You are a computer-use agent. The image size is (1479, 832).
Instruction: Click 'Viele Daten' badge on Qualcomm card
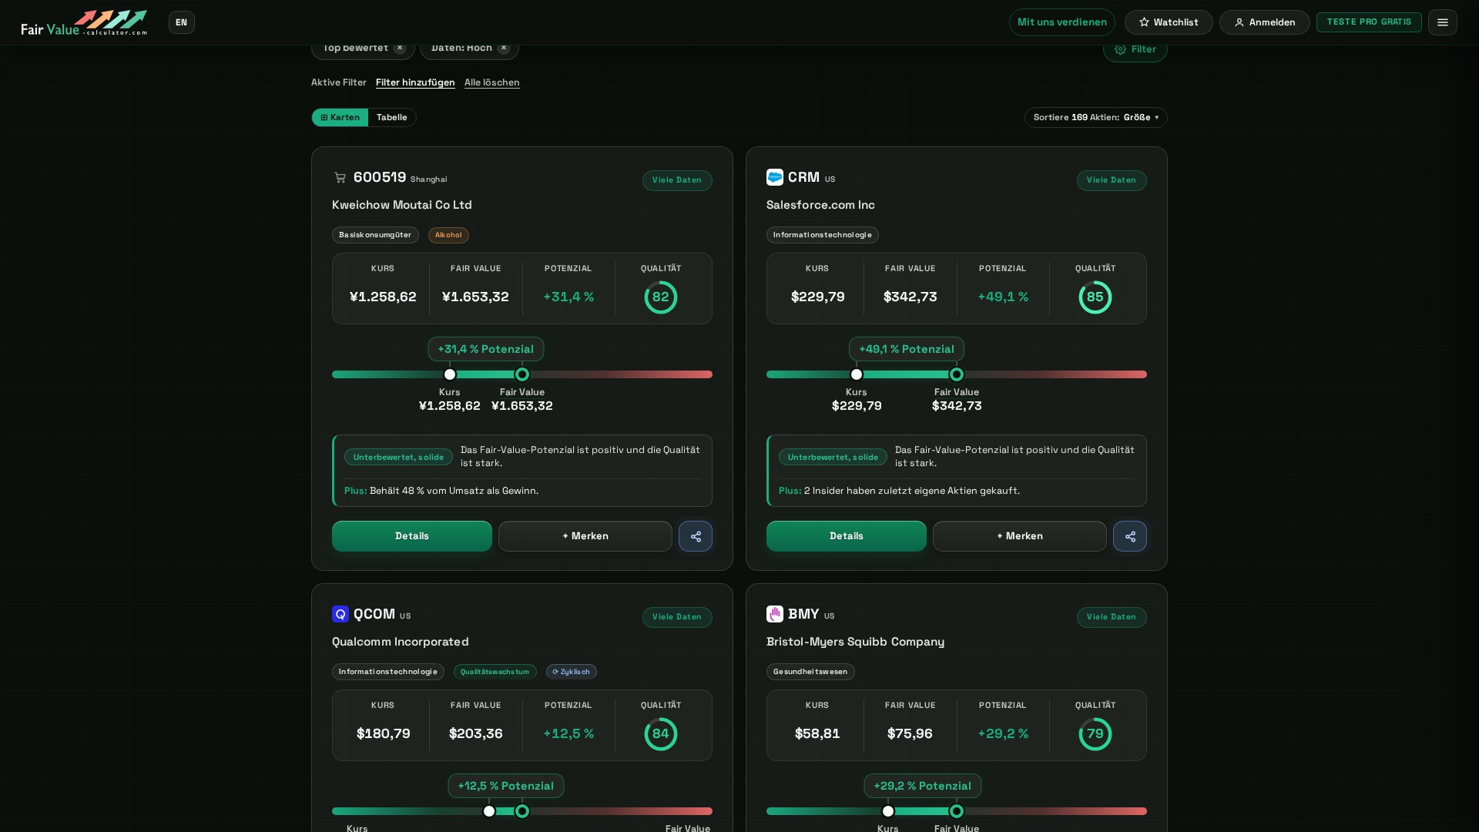676,617
